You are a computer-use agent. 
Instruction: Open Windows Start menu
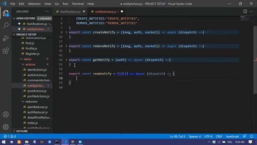click(4, 142)
